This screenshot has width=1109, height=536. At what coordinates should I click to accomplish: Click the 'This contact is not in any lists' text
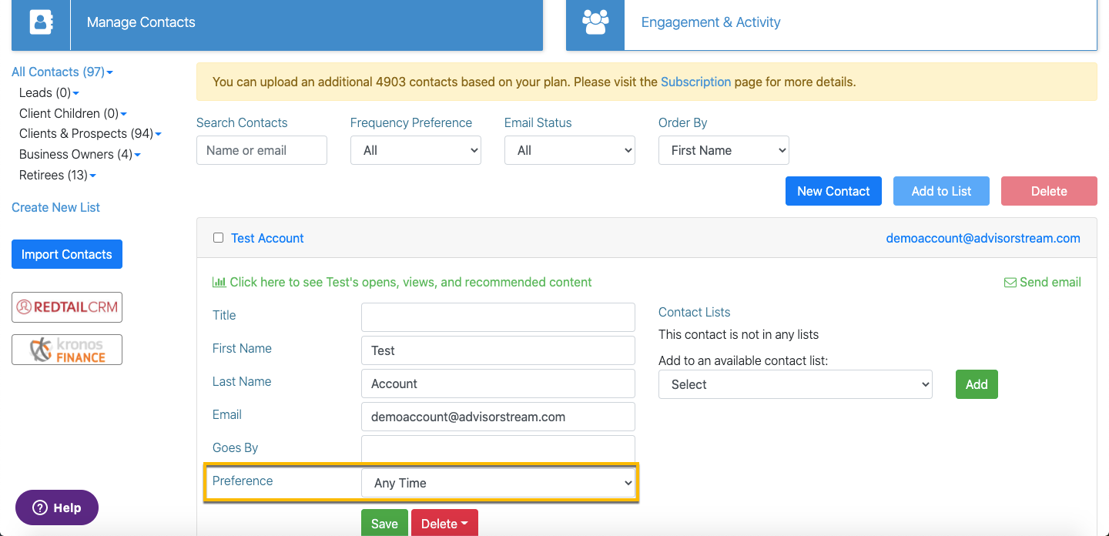739,334
